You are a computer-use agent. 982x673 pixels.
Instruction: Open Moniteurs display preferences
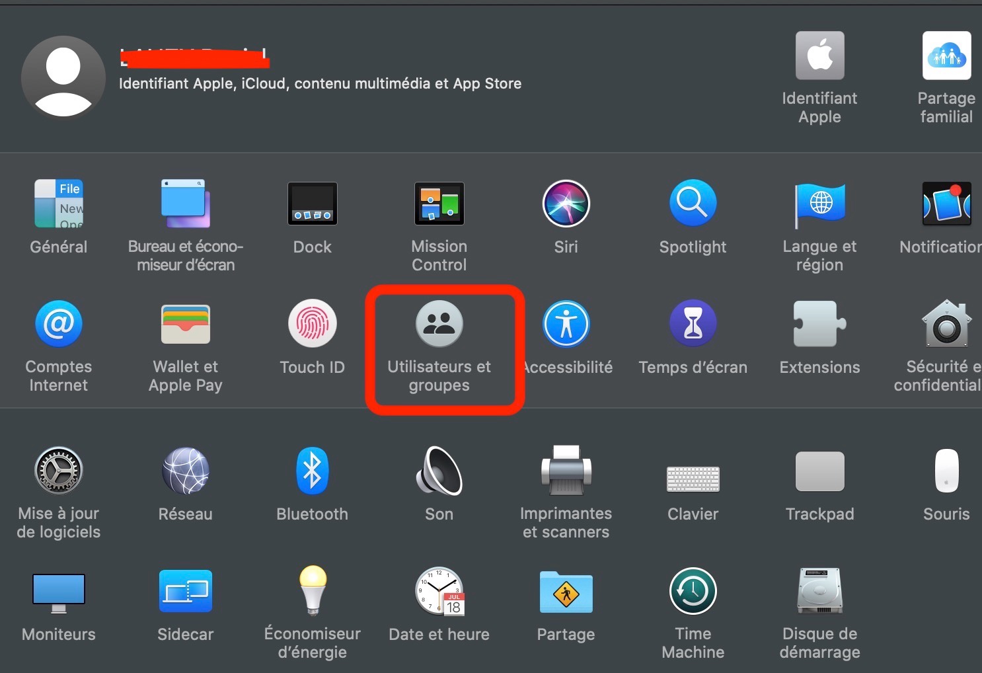59,592
